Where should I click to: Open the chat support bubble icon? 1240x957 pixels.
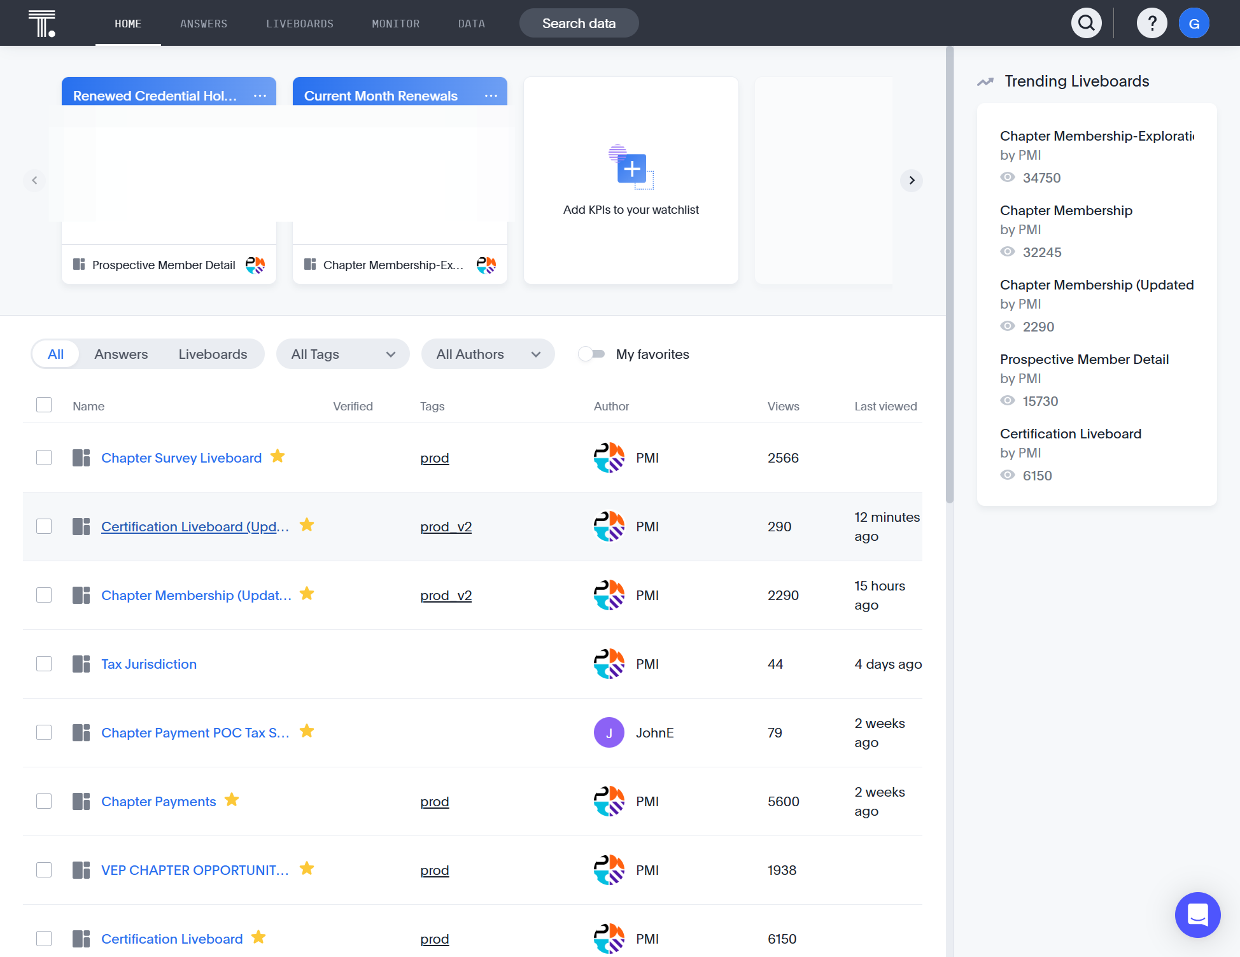pyautogui.click(x=1197, y=914)
